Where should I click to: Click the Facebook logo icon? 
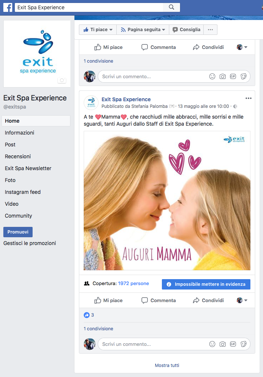[8, 7]
